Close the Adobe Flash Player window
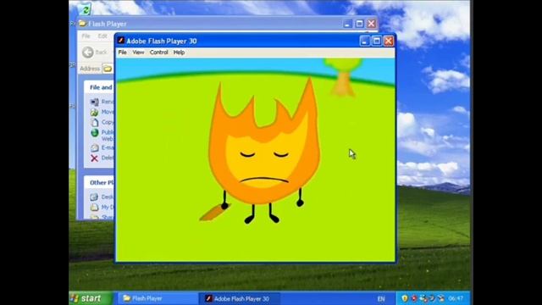The width and height of the screenshot is (542, 305). [x=389, y=41]
